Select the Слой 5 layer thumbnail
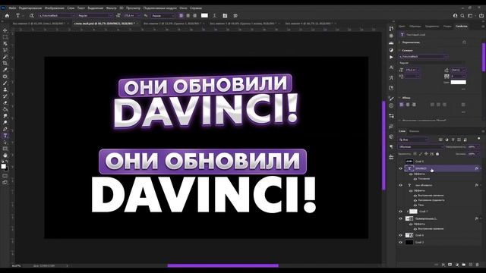 point(409,162)
